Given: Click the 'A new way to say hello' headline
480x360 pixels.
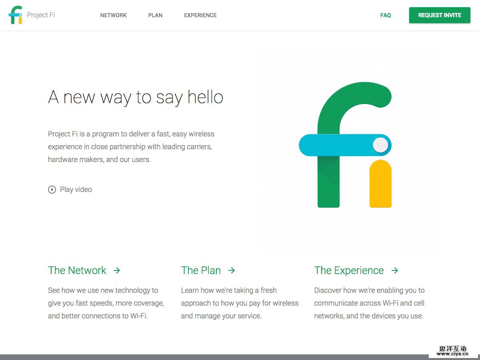Looking at the screenshot, I should click(136, 97).
